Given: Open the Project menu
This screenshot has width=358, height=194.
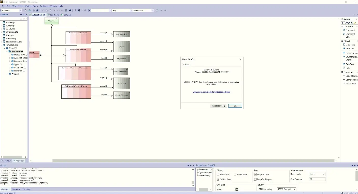Looking at the screenshot, I should [28, 6].
